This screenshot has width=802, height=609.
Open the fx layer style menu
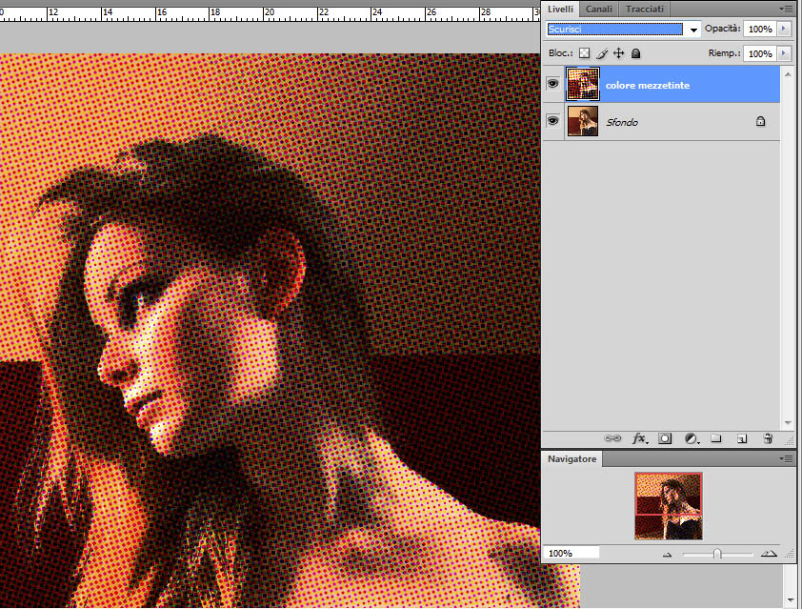tap(639, 438)
